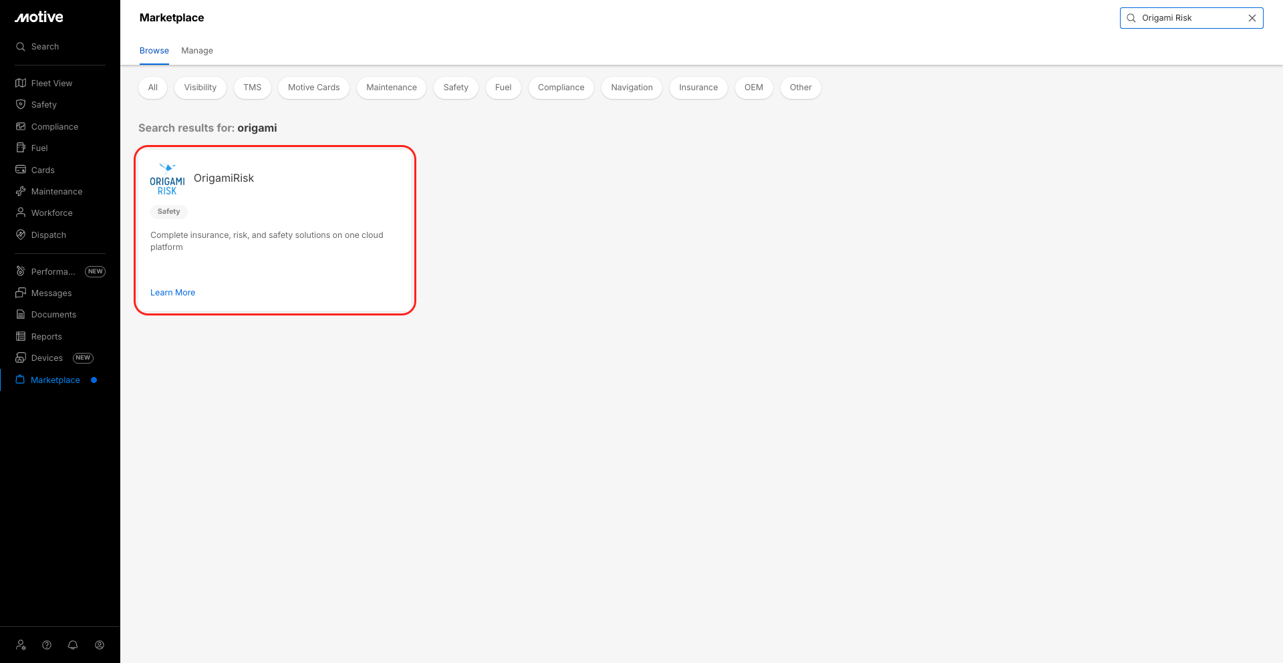Filter by the Safety category chip
Image resolution: width=1283 pixels, height=663 pixels.
pos(456,88)
